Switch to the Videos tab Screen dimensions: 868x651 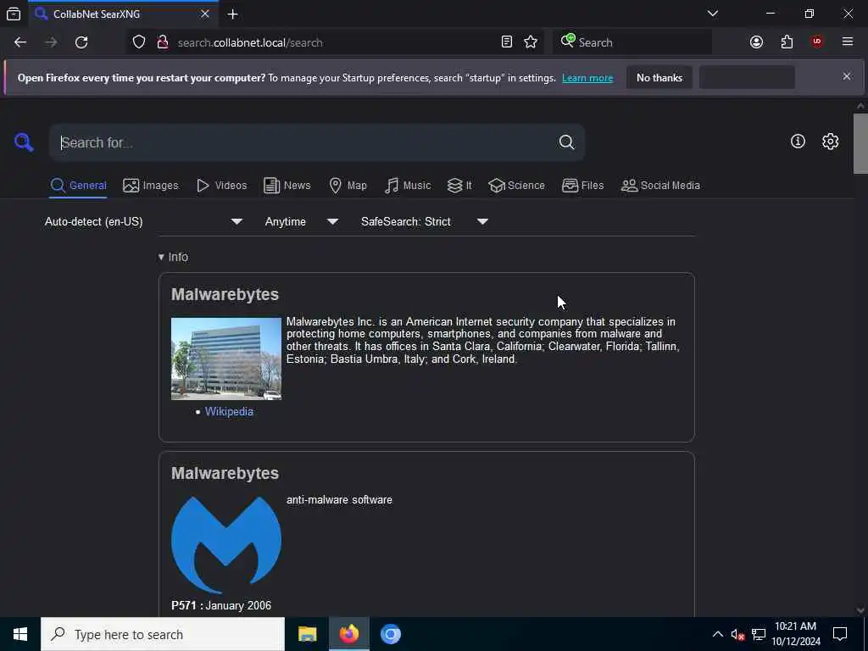(221, 186)
